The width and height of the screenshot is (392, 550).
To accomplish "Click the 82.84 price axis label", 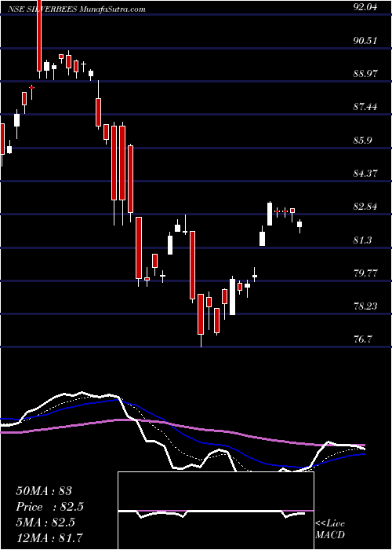I will point(365,207).
